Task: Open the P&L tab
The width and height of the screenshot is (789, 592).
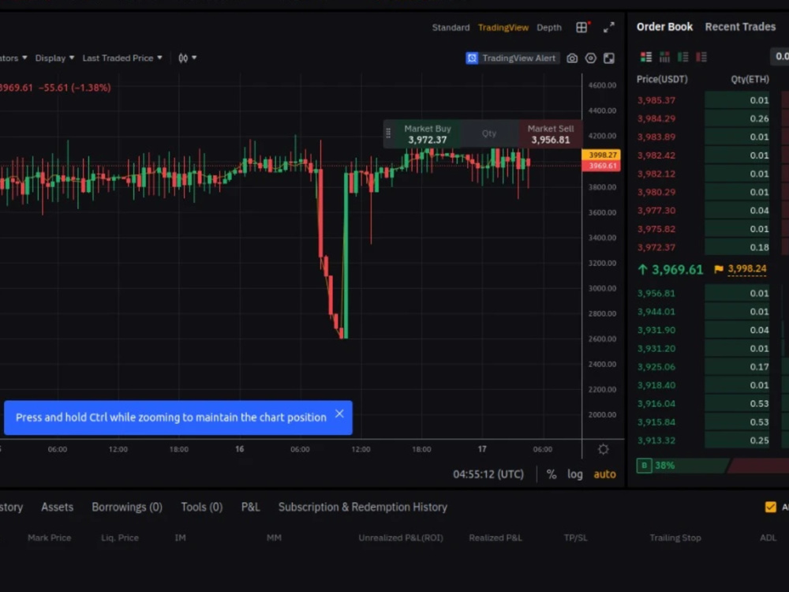Action: pos(250,507)
